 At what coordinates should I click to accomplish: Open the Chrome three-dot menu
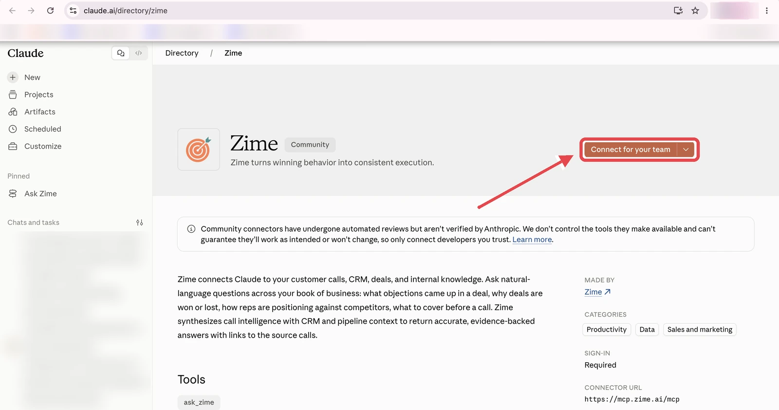coord(766,10)
